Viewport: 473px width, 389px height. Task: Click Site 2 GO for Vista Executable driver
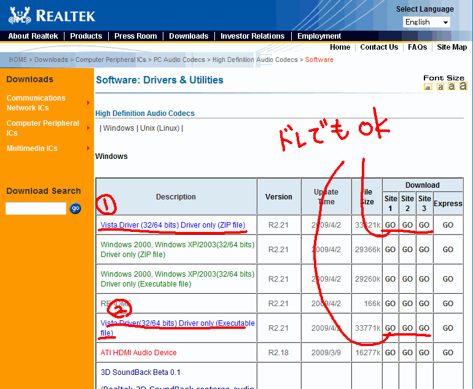(407, 328)
